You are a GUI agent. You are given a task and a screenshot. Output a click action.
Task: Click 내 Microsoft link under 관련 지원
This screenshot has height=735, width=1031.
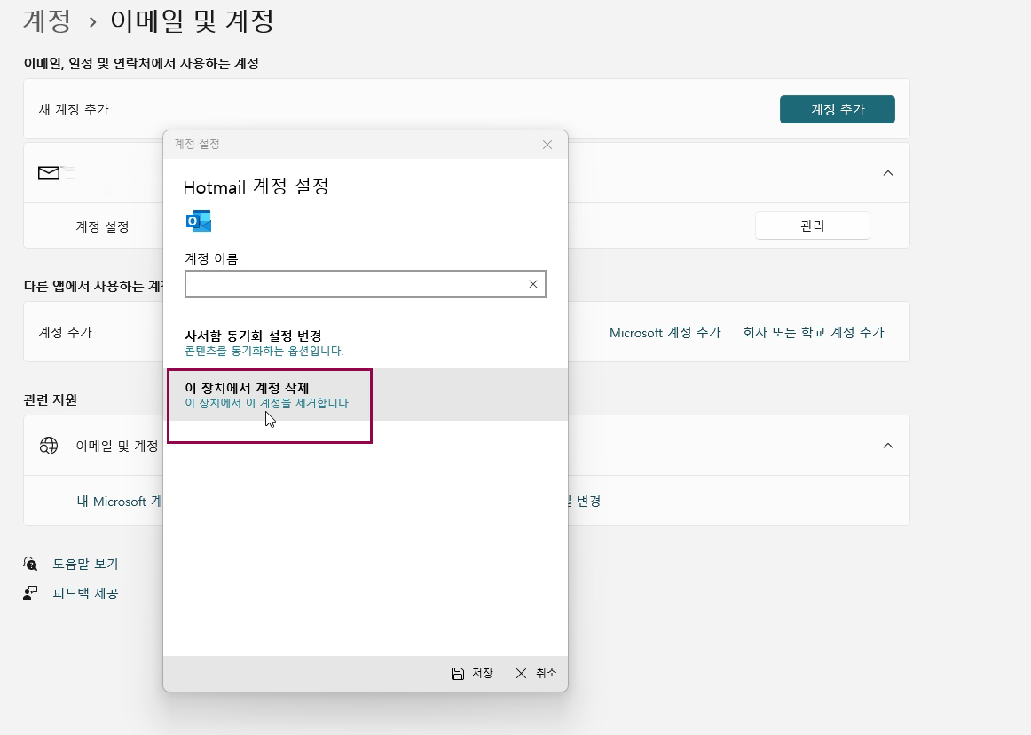(x=120, y=502)
